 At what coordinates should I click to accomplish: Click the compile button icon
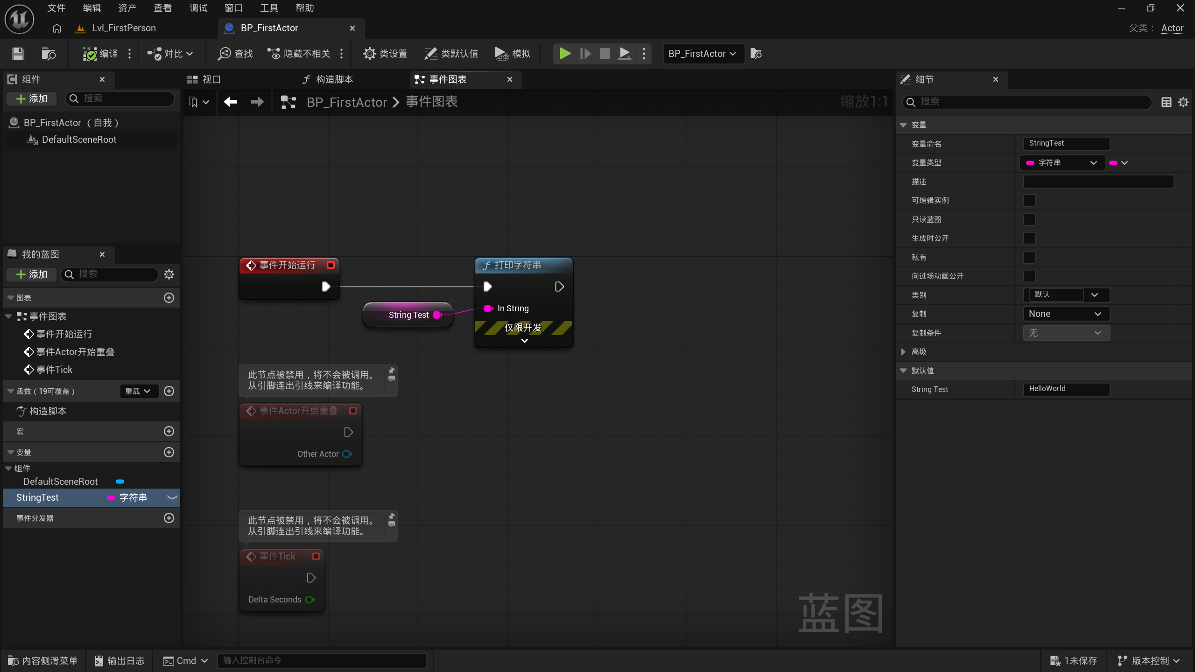click(x=90, y=54)
